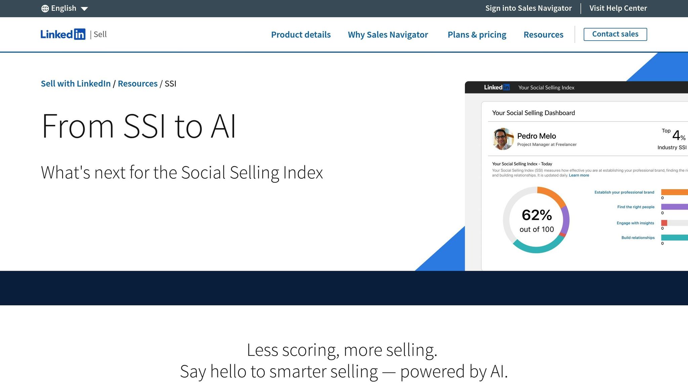The image size is (688, 387).
Task: Open the Resources navigation menu
Action: pyautogui.click(x=543, y=35)
